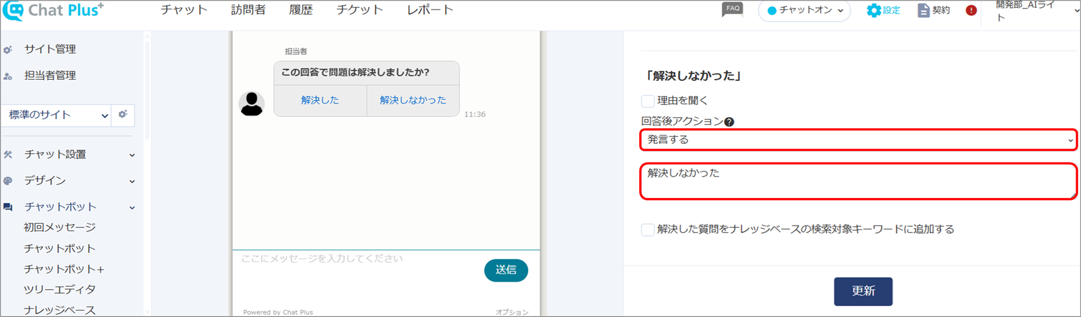The image size is (1081, 317).
Task: Select チャットボット+ in sidebar
Action: coord(64,269)
